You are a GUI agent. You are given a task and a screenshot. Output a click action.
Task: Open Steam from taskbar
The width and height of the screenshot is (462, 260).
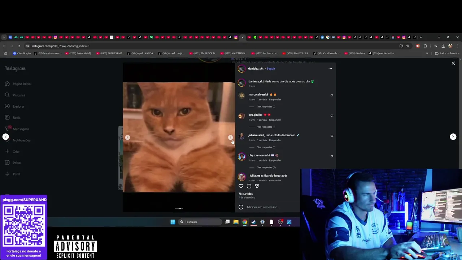coord(253,222)
